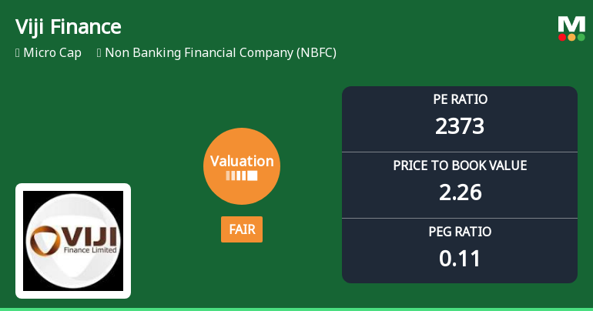Click the light green bar at the bottom
The width and height of the screenshot is (593, 311).
pos(296,309)
